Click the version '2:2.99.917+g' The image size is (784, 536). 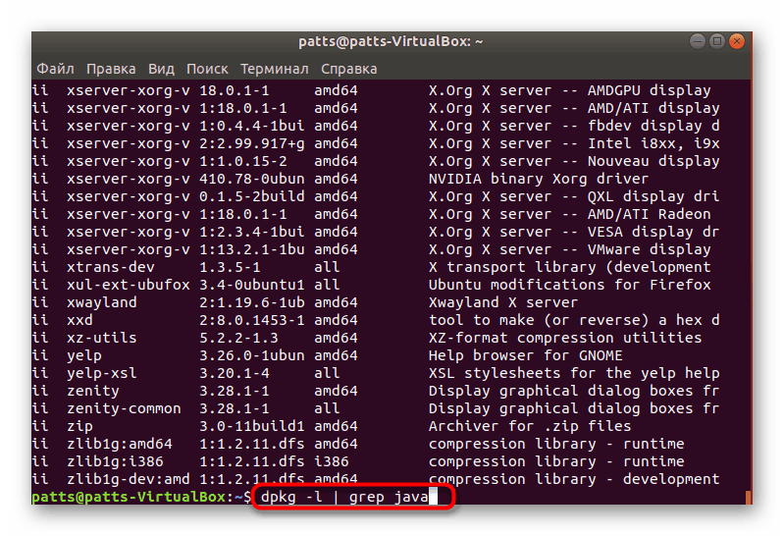tap(251, 143)
